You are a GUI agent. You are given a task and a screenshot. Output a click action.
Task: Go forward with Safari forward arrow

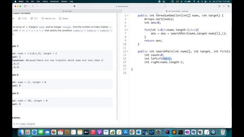click(x=37, y=6)
